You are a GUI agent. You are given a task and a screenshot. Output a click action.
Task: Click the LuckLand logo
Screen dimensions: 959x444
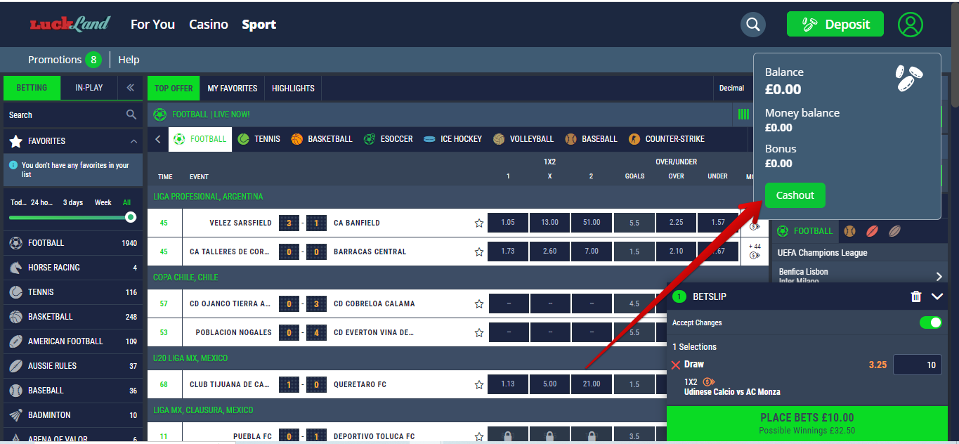(70, 25)
